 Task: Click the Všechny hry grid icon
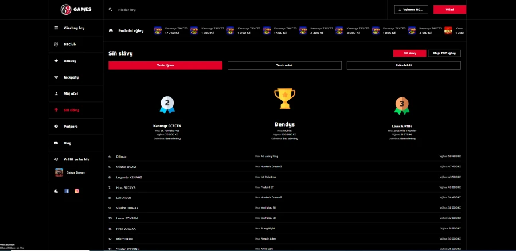tap(56, 28)
